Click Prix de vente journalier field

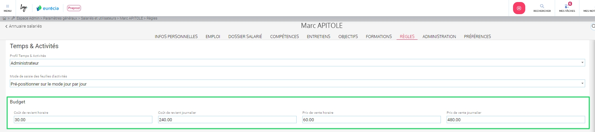point(516,120)
